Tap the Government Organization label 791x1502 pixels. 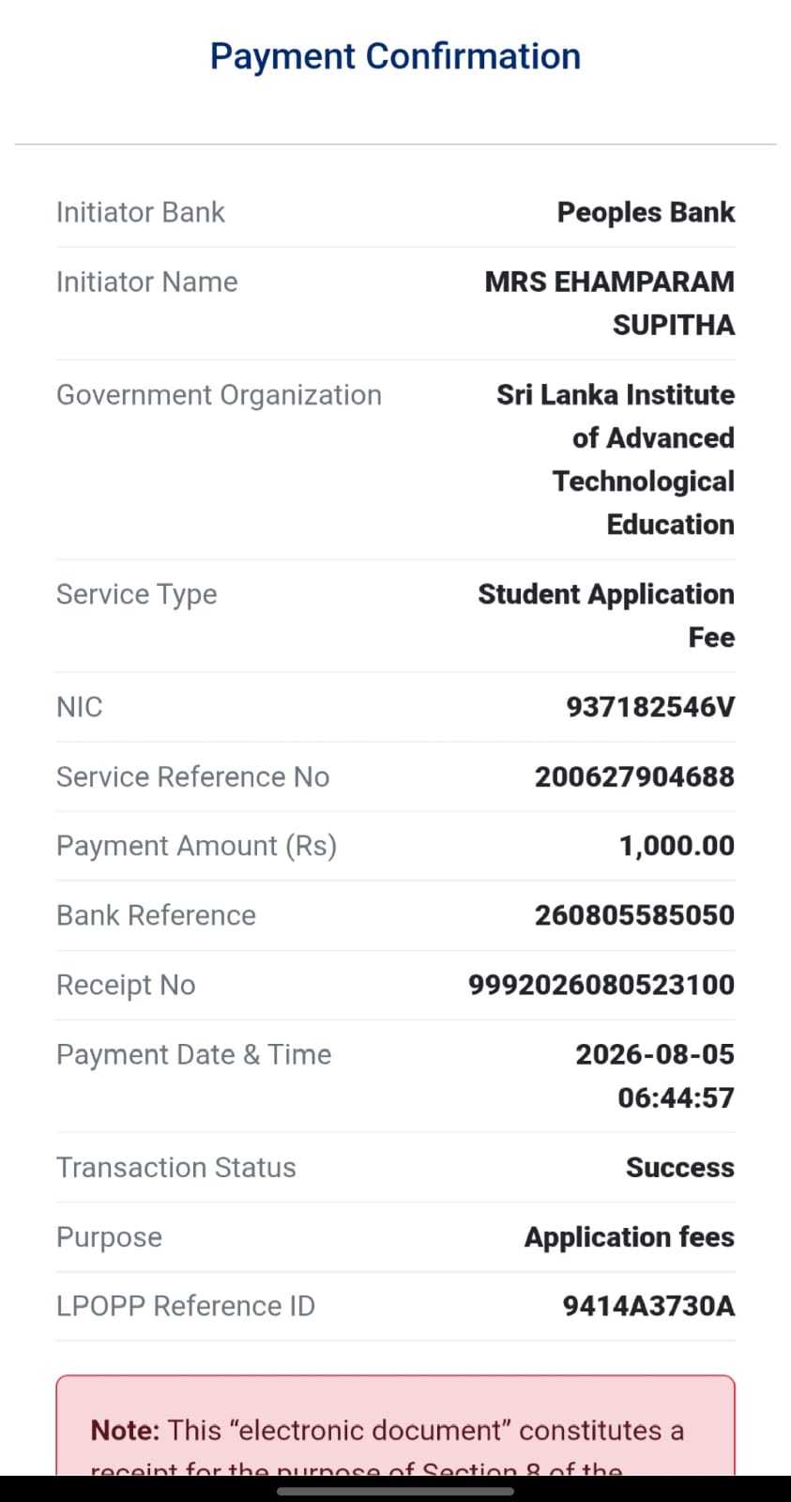click(219, 395)
